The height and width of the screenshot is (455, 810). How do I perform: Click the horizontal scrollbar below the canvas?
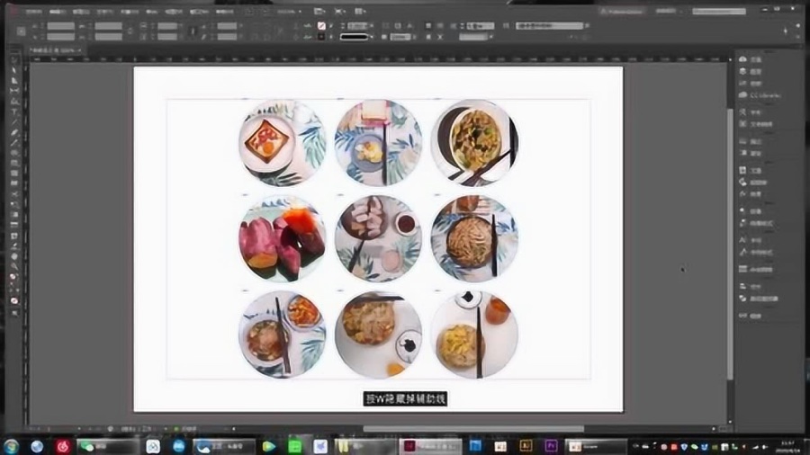(472, 429)
